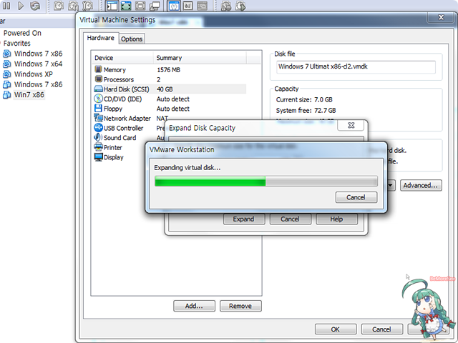Click the Summary column header
The width and height of the screenshot is (458, 343).
200,58
